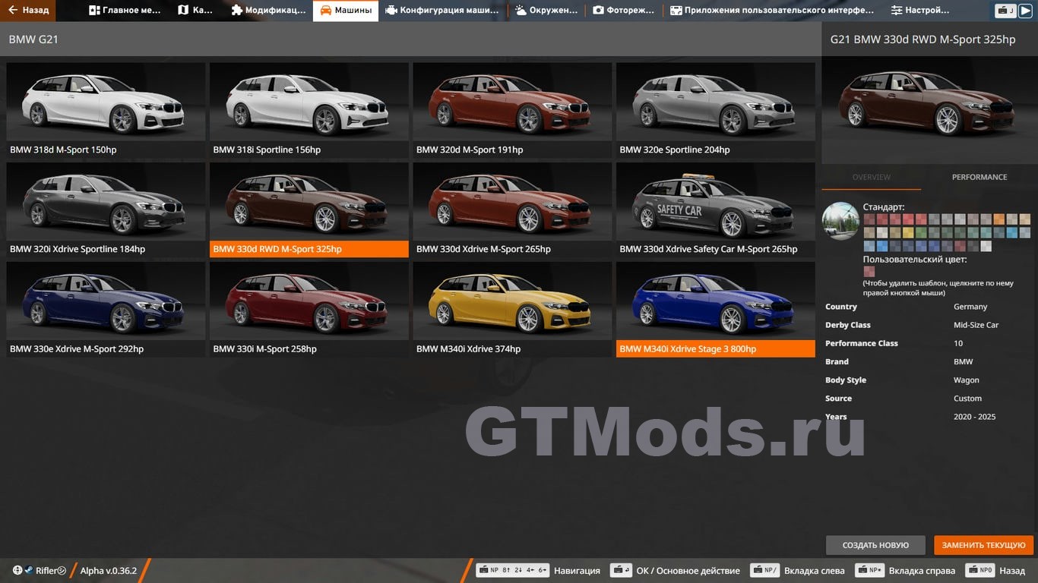
Task: Click the Стандарт: color section label
Action: [x=884, y=206]
